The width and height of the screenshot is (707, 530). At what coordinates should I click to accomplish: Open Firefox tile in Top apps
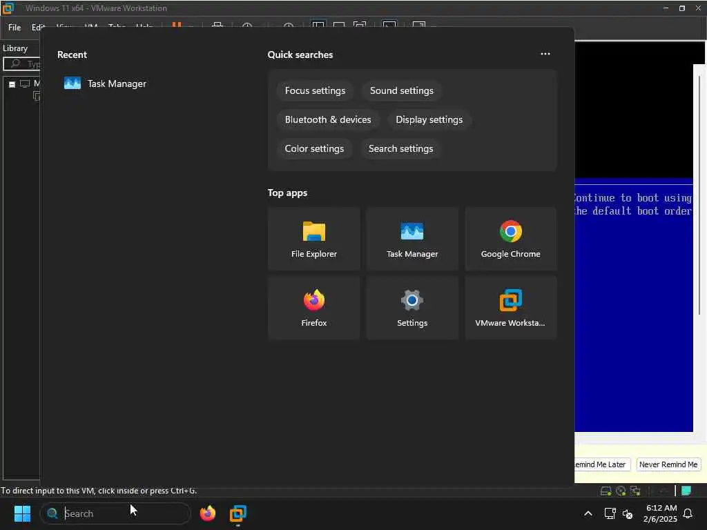pyautogui.click(x=314, y=308)
